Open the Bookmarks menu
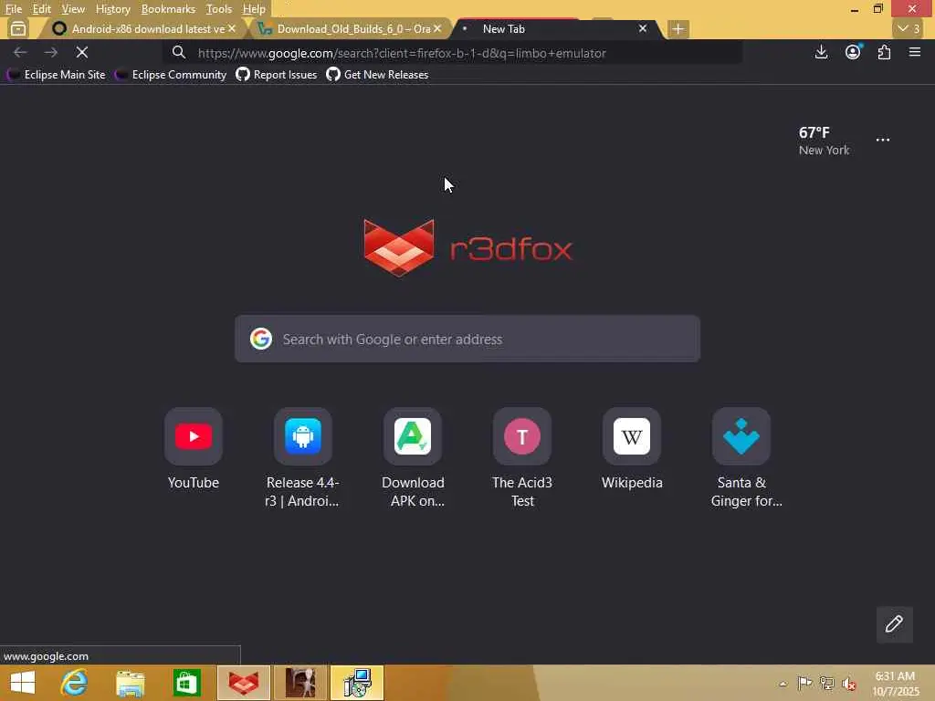Image resolution: width=935 pixels, height=701 pixels. click(x=168, y=9)
